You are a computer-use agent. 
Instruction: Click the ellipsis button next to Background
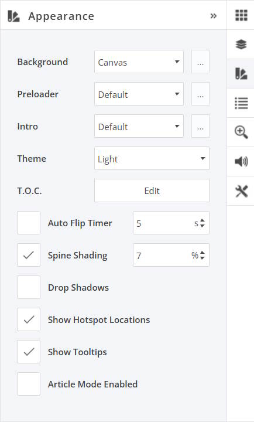pos(200,62)
